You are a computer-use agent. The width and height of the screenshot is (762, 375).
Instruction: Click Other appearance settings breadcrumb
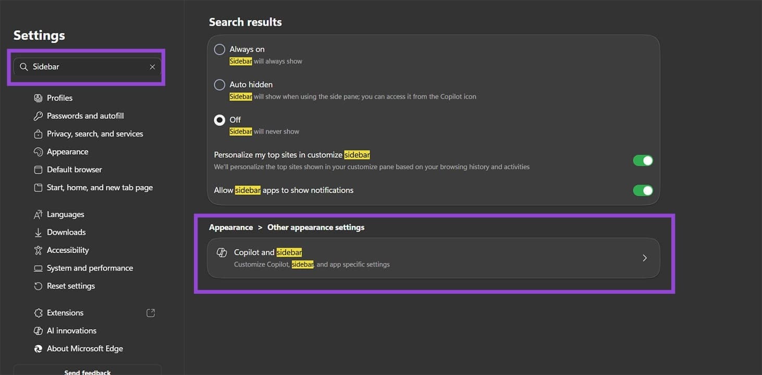316,228
